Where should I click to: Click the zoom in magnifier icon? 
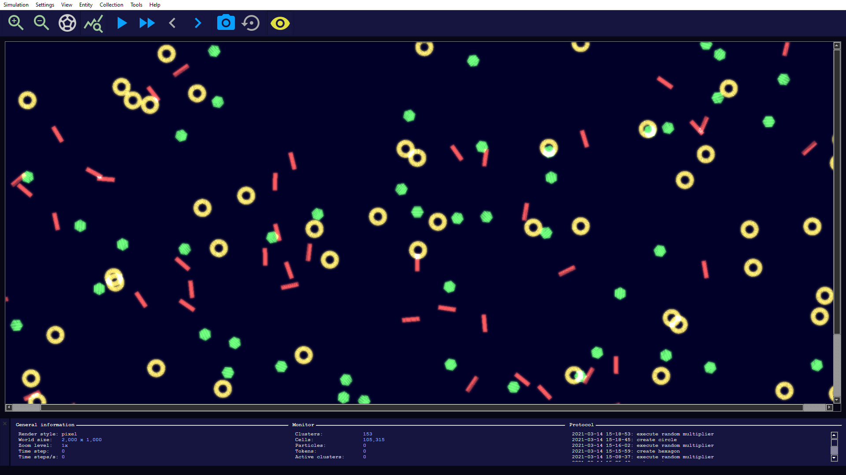coord(16,23)
